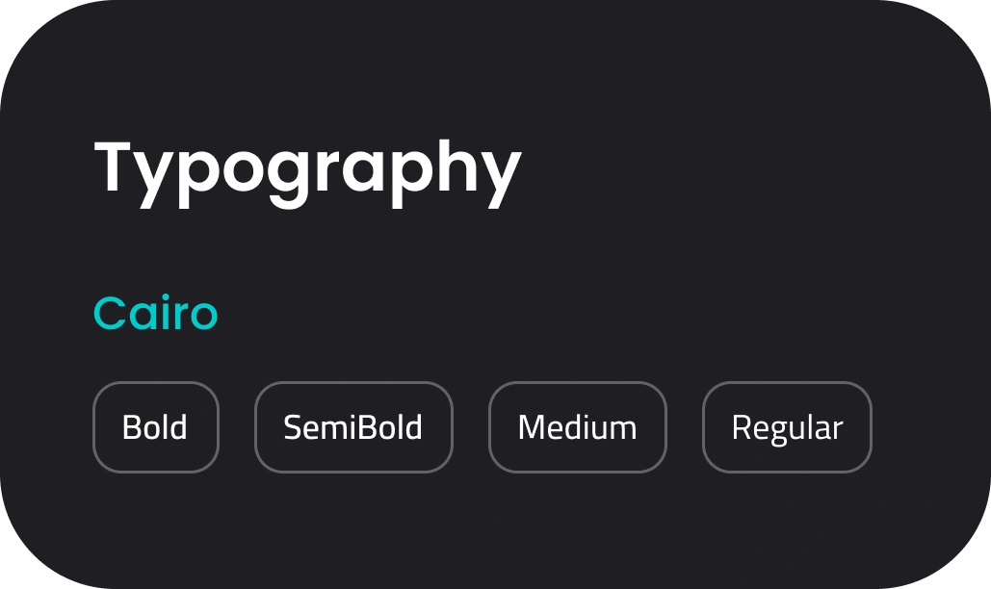The height and width of the screenshot is (589, 991).
Task: Pick the Medium font weight
Action: tap(577, 427)
